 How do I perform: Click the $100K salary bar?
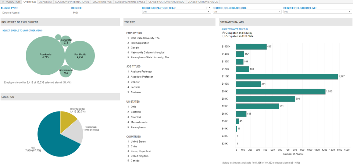coord(248,84)
